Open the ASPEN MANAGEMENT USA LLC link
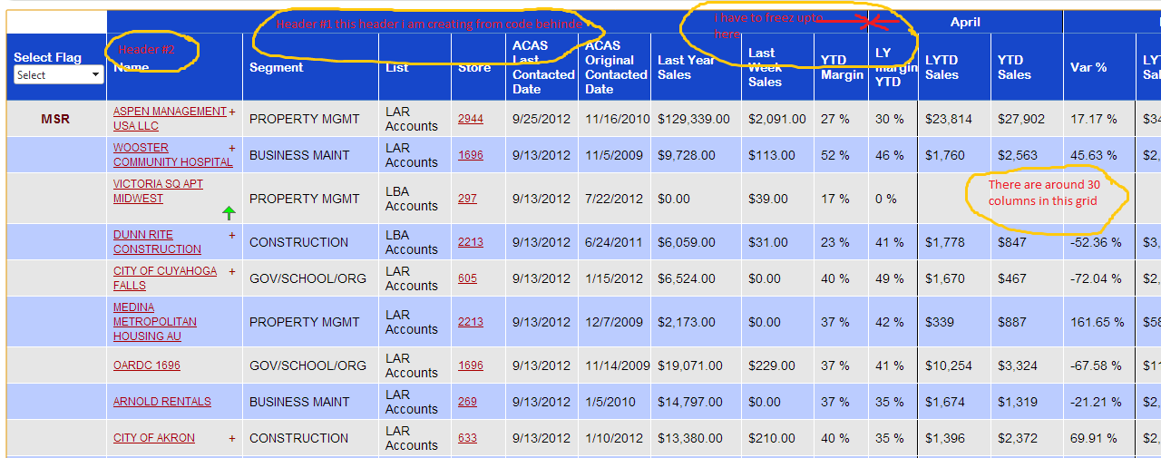Screen dimensions: 1161x458 pos(170,119)
